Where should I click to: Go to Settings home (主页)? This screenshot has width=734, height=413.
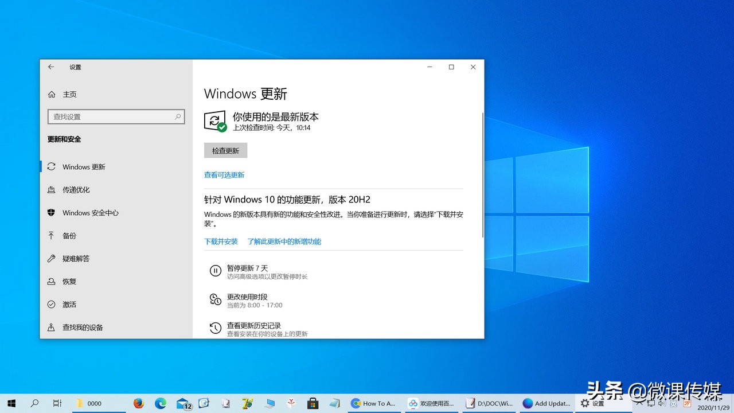coord(69,95)
